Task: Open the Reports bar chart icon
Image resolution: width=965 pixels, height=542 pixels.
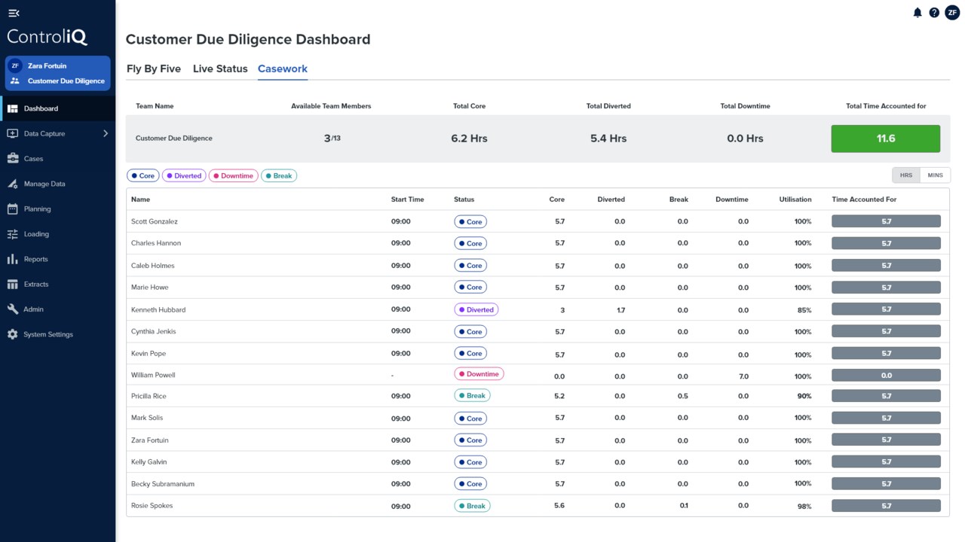Action: [12, 259]
